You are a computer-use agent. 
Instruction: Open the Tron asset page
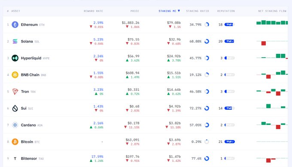[x=25, y=91]
